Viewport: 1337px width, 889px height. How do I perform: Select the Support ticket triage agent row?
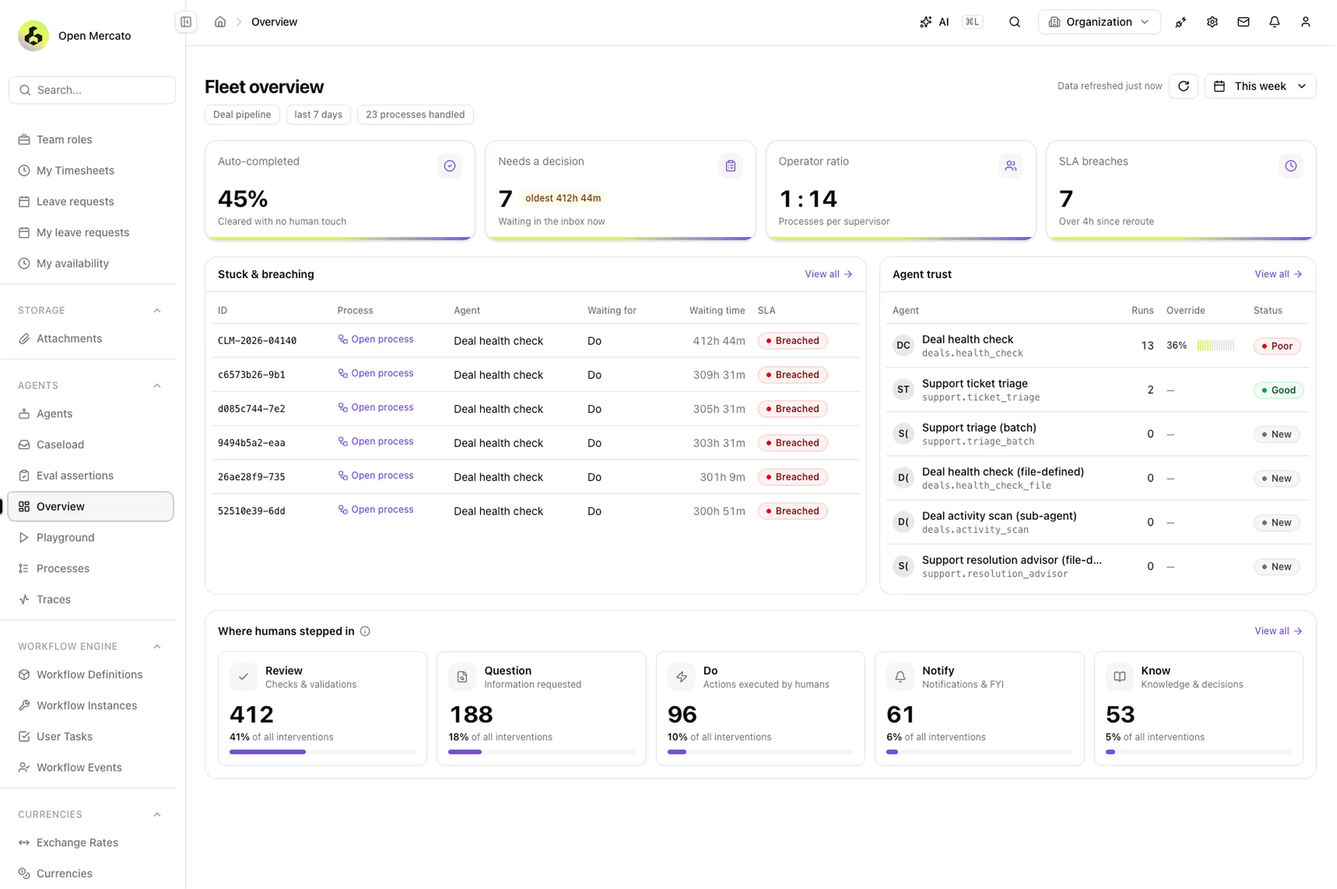click(x=1097, y=390)
